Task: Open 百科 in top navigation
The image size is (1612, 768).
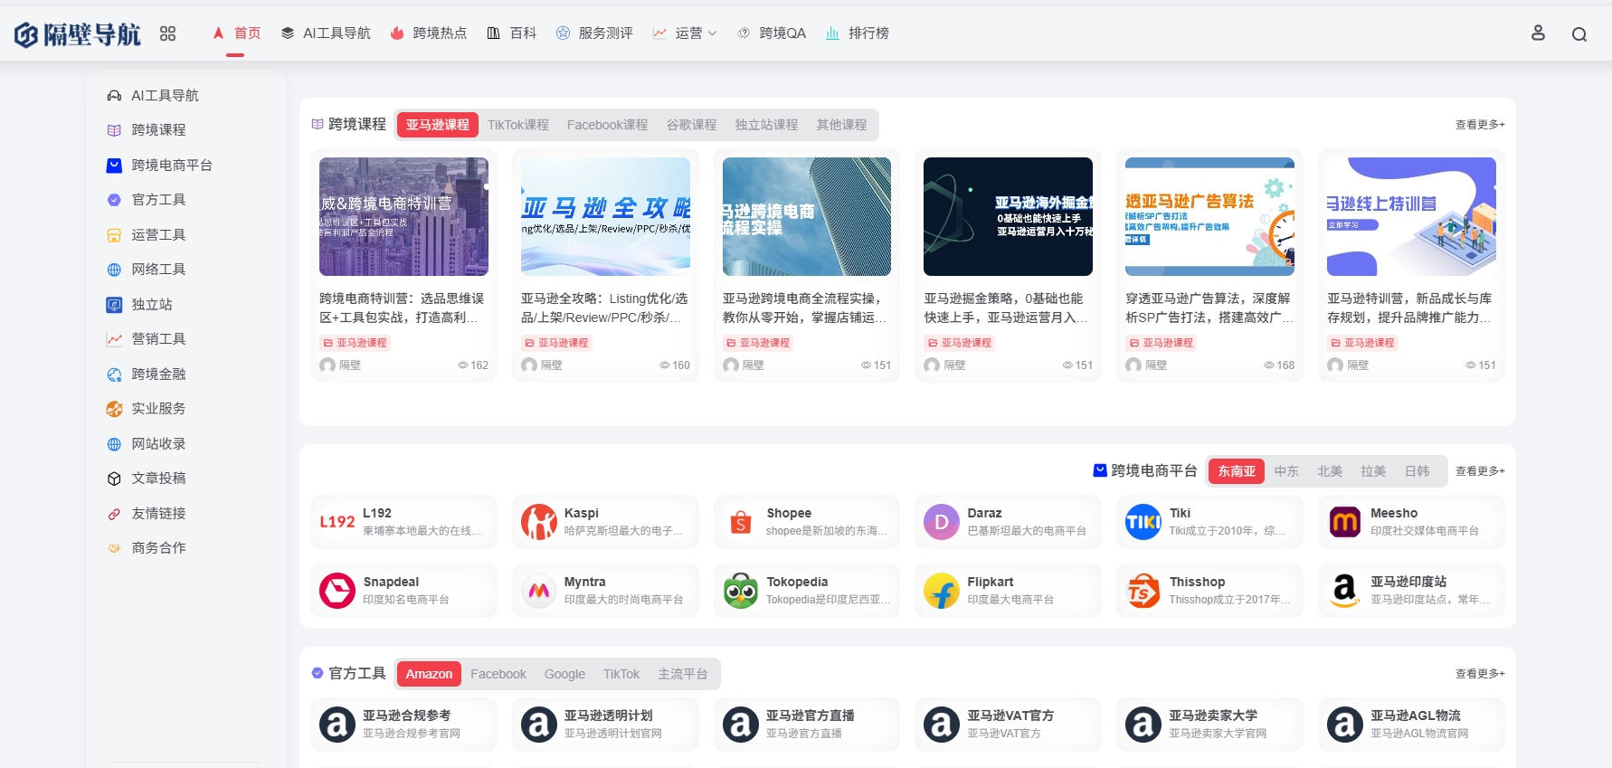Action: point(512,33)
